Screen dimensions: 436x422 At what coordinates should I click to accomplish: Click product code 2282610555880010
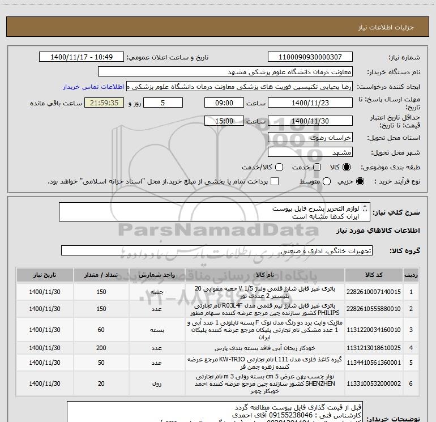click(x=374, y=309)
